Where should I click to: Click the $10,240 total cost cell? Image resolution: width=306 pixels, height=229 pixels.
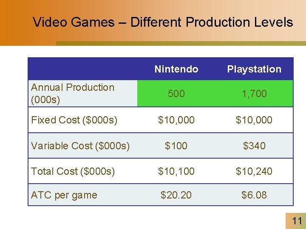click(254, 171)
